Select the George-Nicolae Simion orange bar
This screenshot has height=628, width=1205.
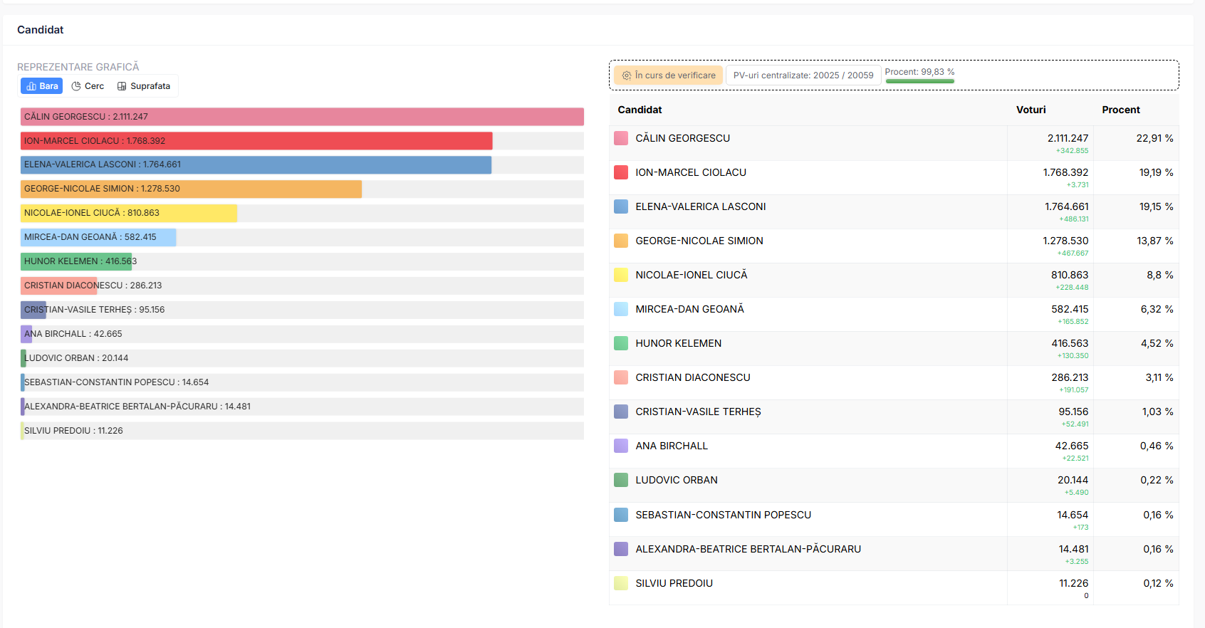(191, 189)
